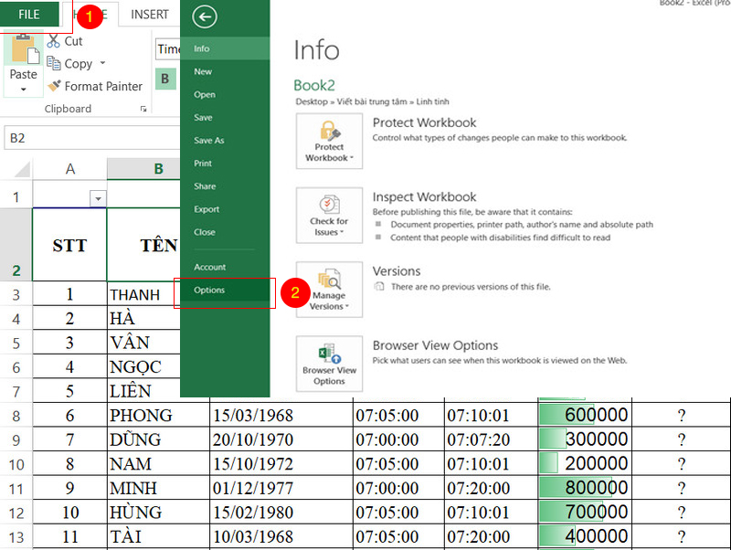Expand the Clipboard dialog launcher
Screen dimensions: 731x550
click(x=143, y=109)
